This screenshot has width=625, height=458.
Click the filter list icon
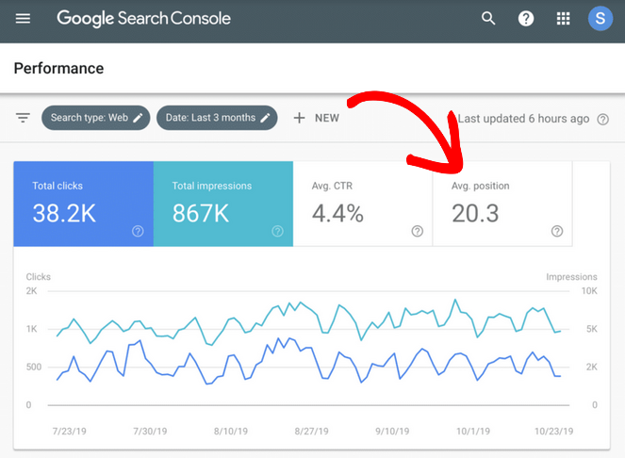click(x=23, y=118)
